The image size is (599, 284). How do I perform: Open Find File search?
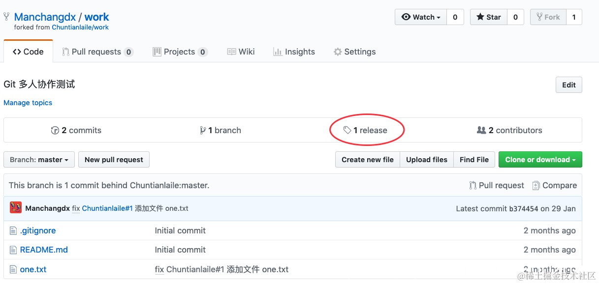coord(474,160)
